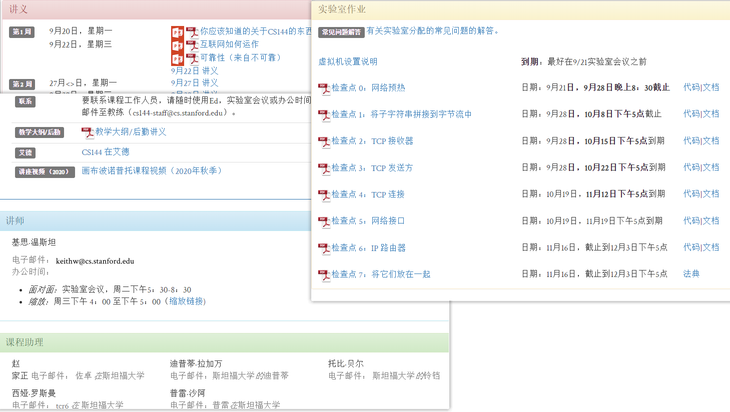
Task: Click the PDF icon for 检查点 2 TCP 接收器
Action: point(324,142)
